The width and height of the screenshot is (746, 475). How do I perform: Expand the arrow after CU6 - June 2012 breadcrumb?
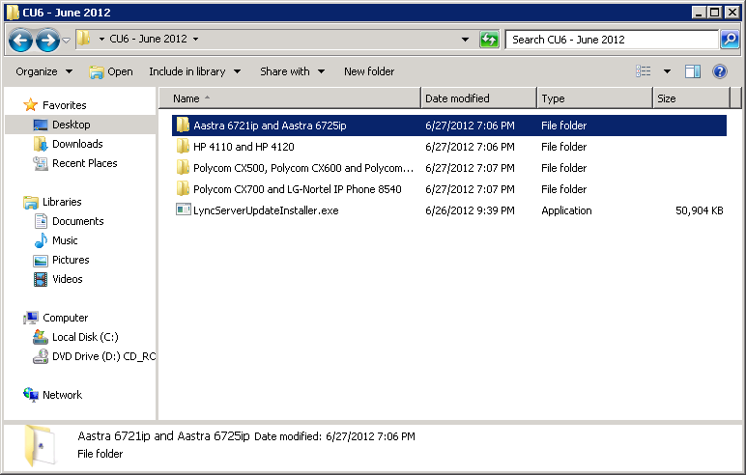(x=195, y=39)
